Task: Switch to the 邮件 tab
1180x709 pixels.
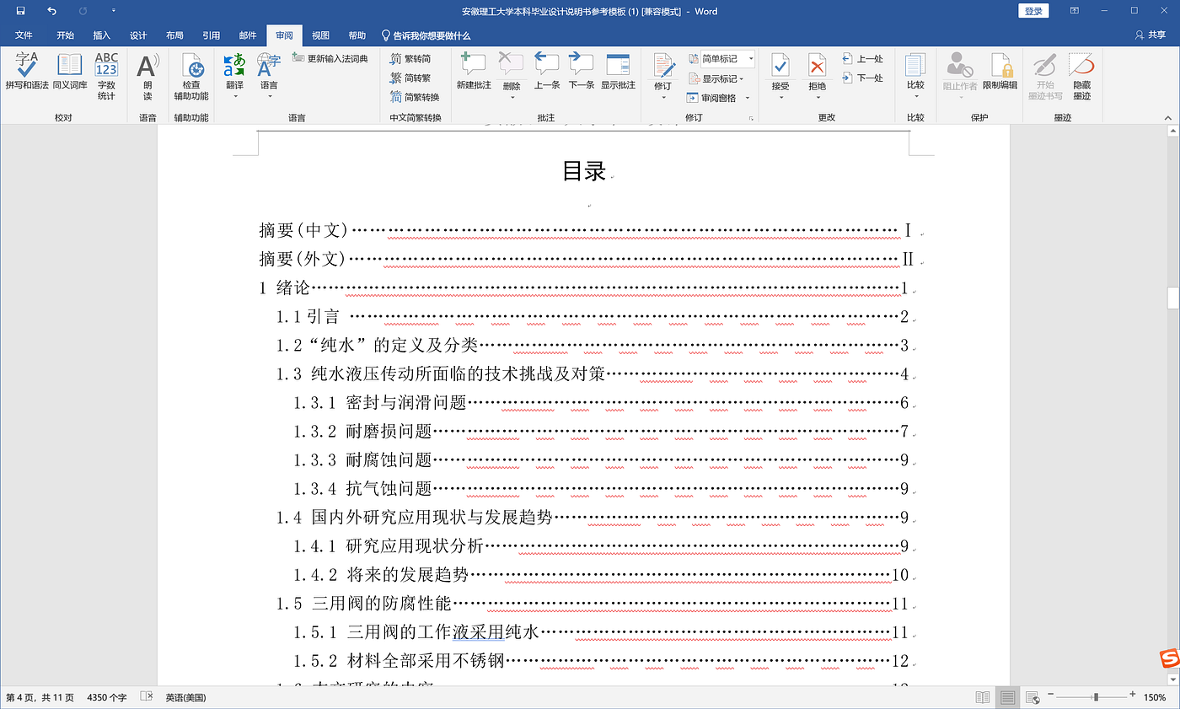Action: [x=248, y=35]
